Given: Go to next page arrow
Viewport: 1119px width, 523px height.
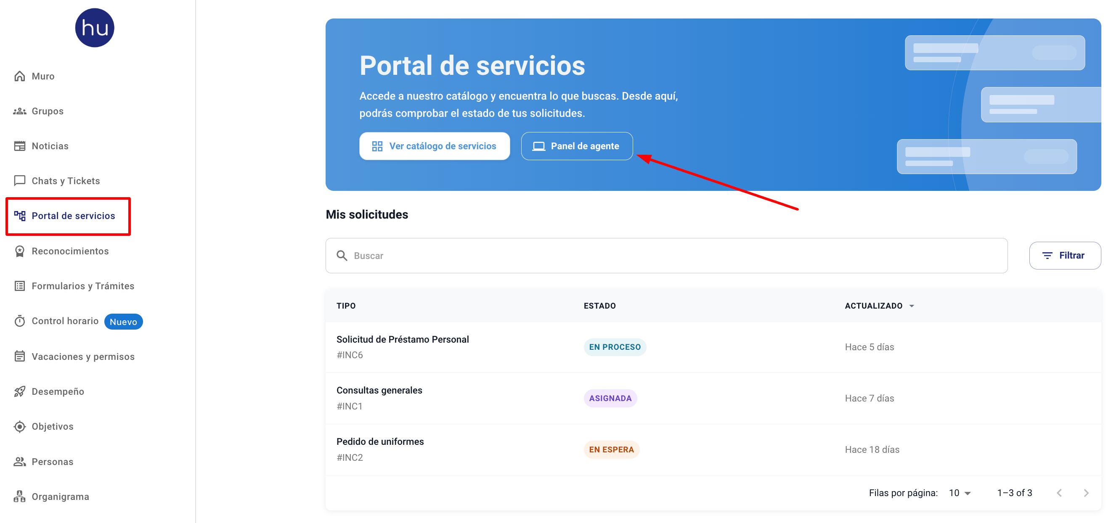Looking at the screenshot, I should click(1086, 493).
